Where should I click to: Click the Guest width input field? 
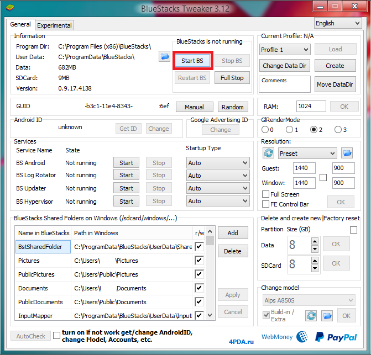pyautogui.click(x=304, y=168)
